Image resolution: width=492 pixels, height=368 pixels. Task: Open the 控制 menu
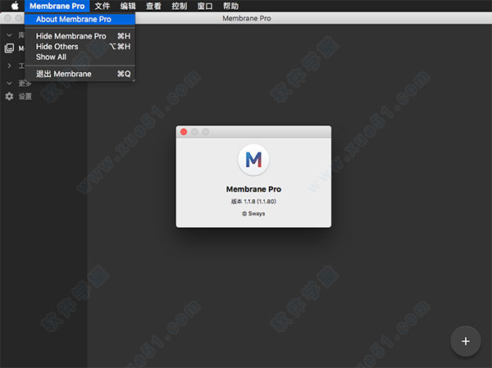179,6
